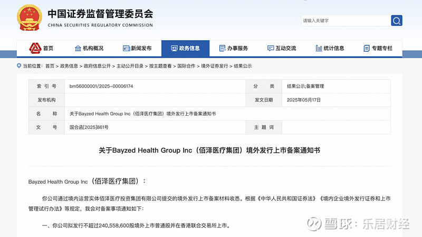Click the 发布机构 label cell

click(46, 100)
